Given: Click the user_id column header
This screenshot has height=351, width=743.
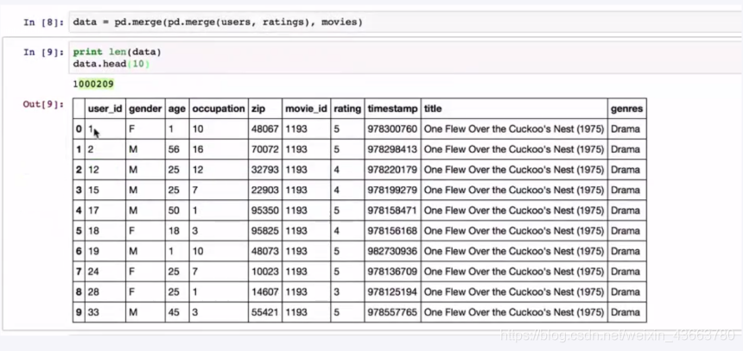Looking at the screenshot, I should (x=105, y=109).
